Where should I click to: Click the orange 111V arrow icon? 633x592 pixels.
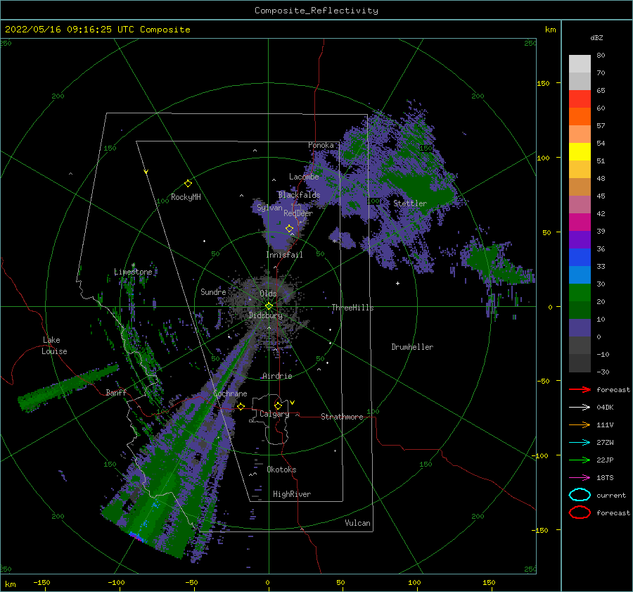[x=580, y=424]
